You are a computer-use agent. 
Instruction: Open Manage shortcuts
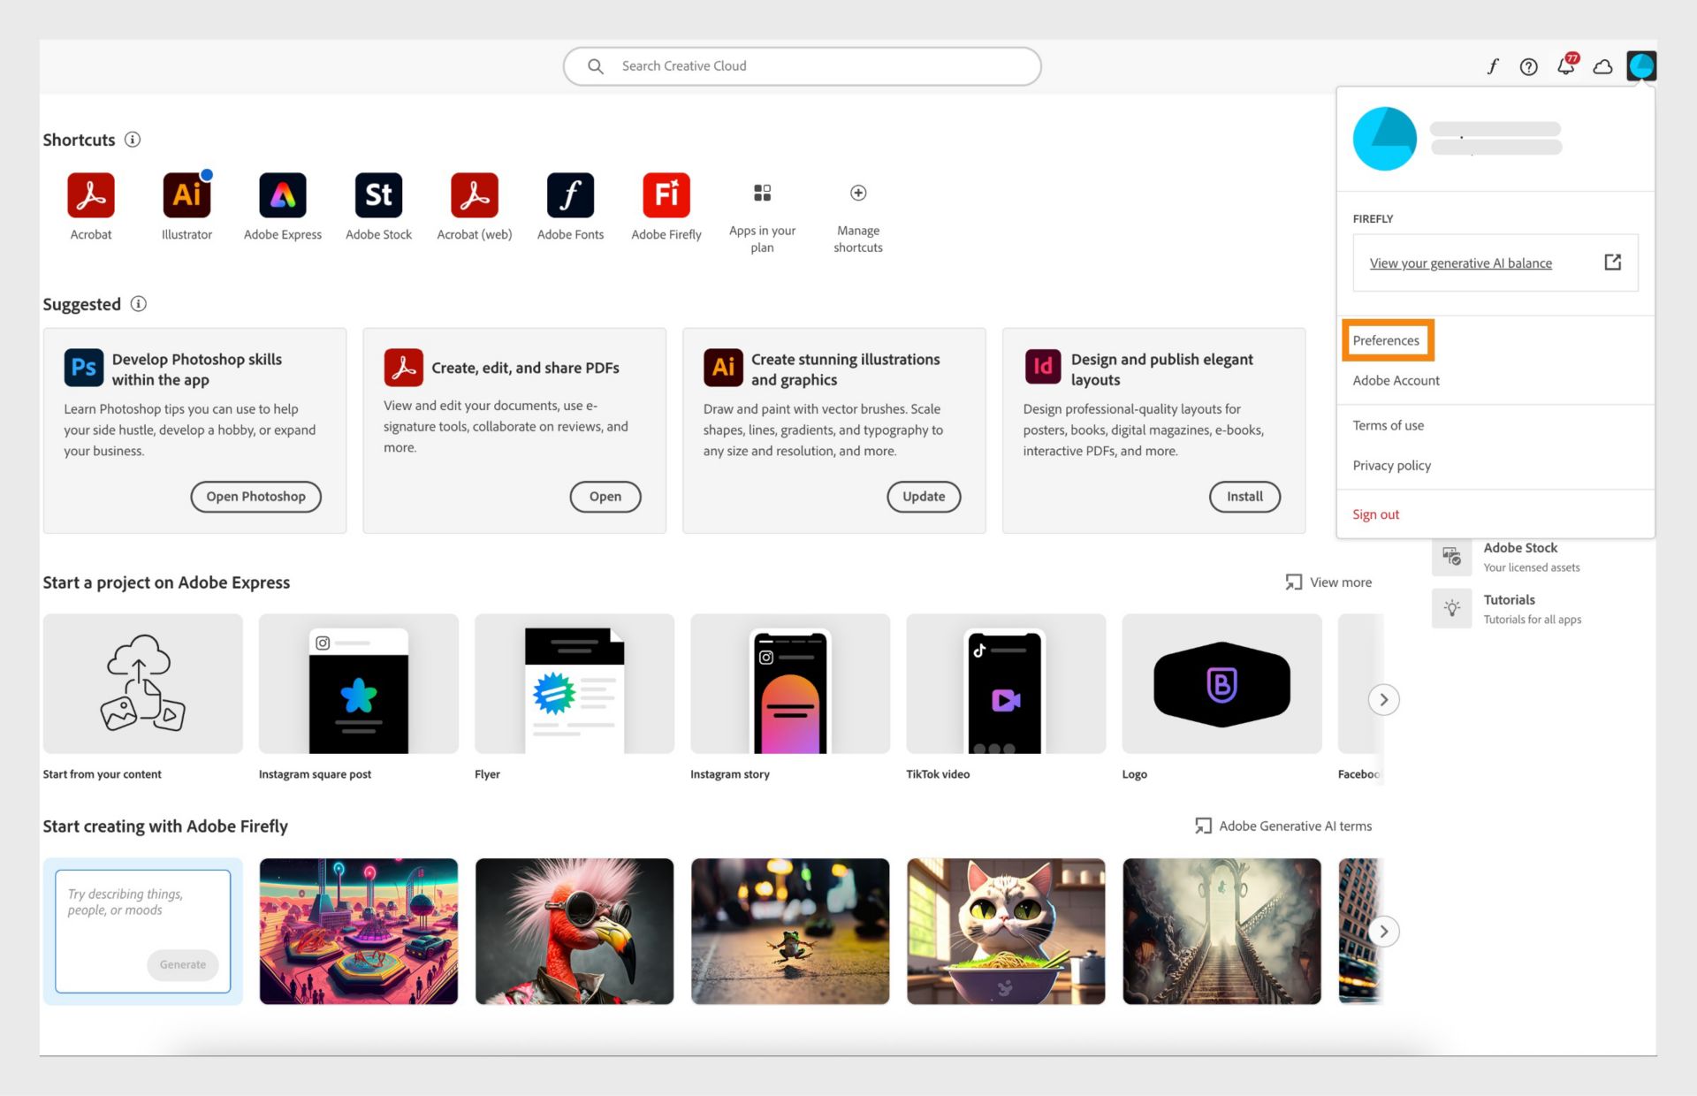click(857, 193)
